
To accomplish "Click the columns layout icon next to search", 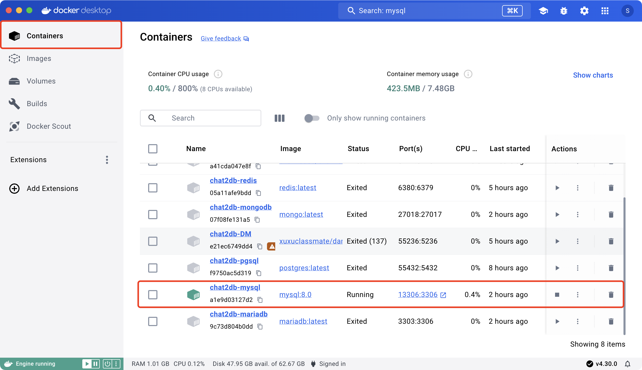I will coord(280,118).
